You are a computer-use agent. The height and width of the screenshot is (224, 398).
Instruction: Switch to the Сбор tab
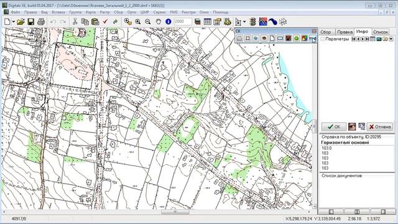326,32
